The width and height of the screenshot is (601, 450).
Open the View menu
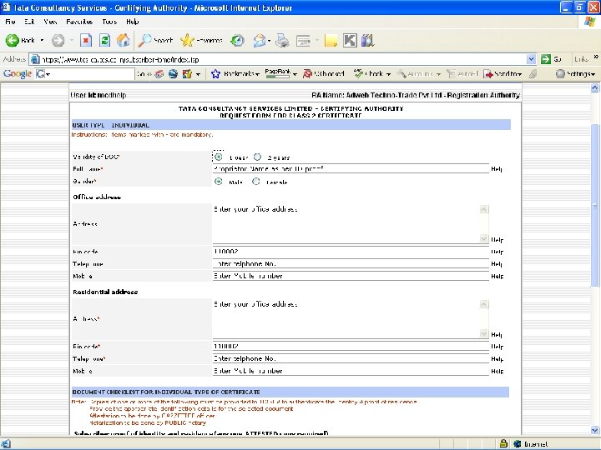50,22
